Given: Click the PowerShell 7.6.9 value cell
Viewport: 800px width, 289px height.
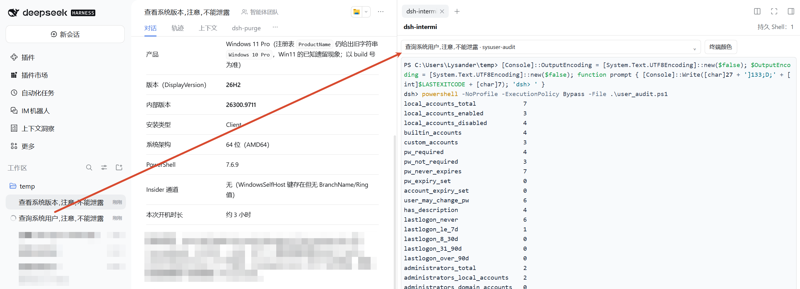Looking at the screenshot, I should (232, 165).
